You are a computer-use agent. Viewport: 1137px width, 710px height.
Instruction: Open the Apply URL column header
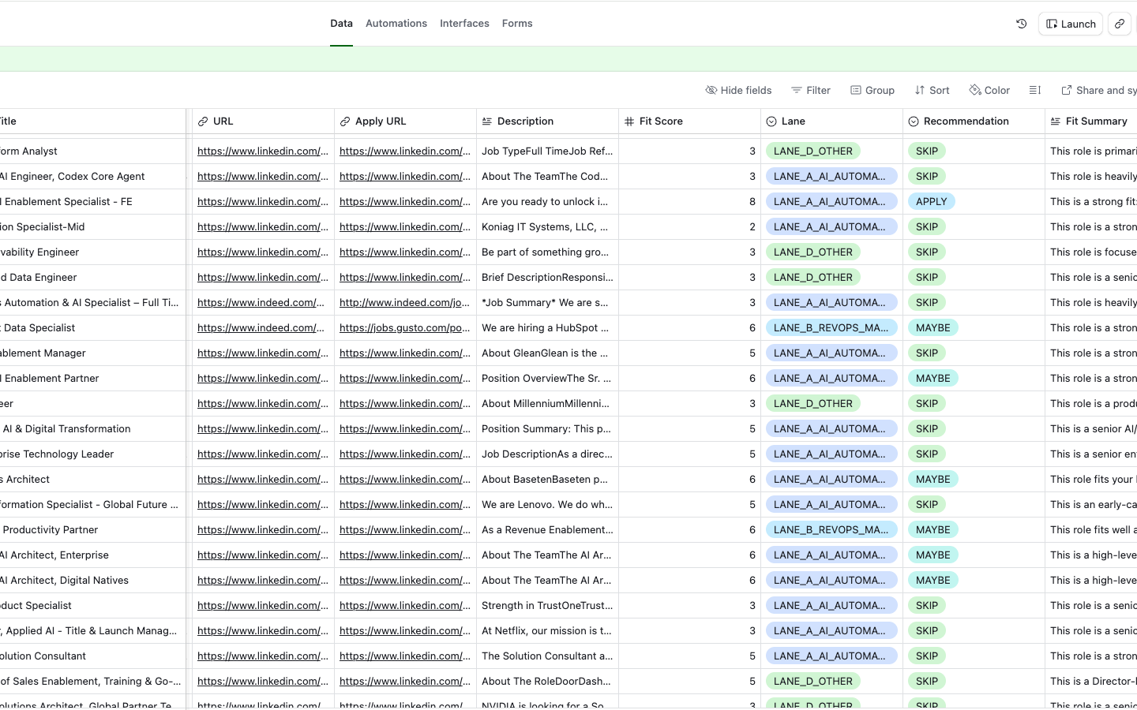click(x=405, y=121)
